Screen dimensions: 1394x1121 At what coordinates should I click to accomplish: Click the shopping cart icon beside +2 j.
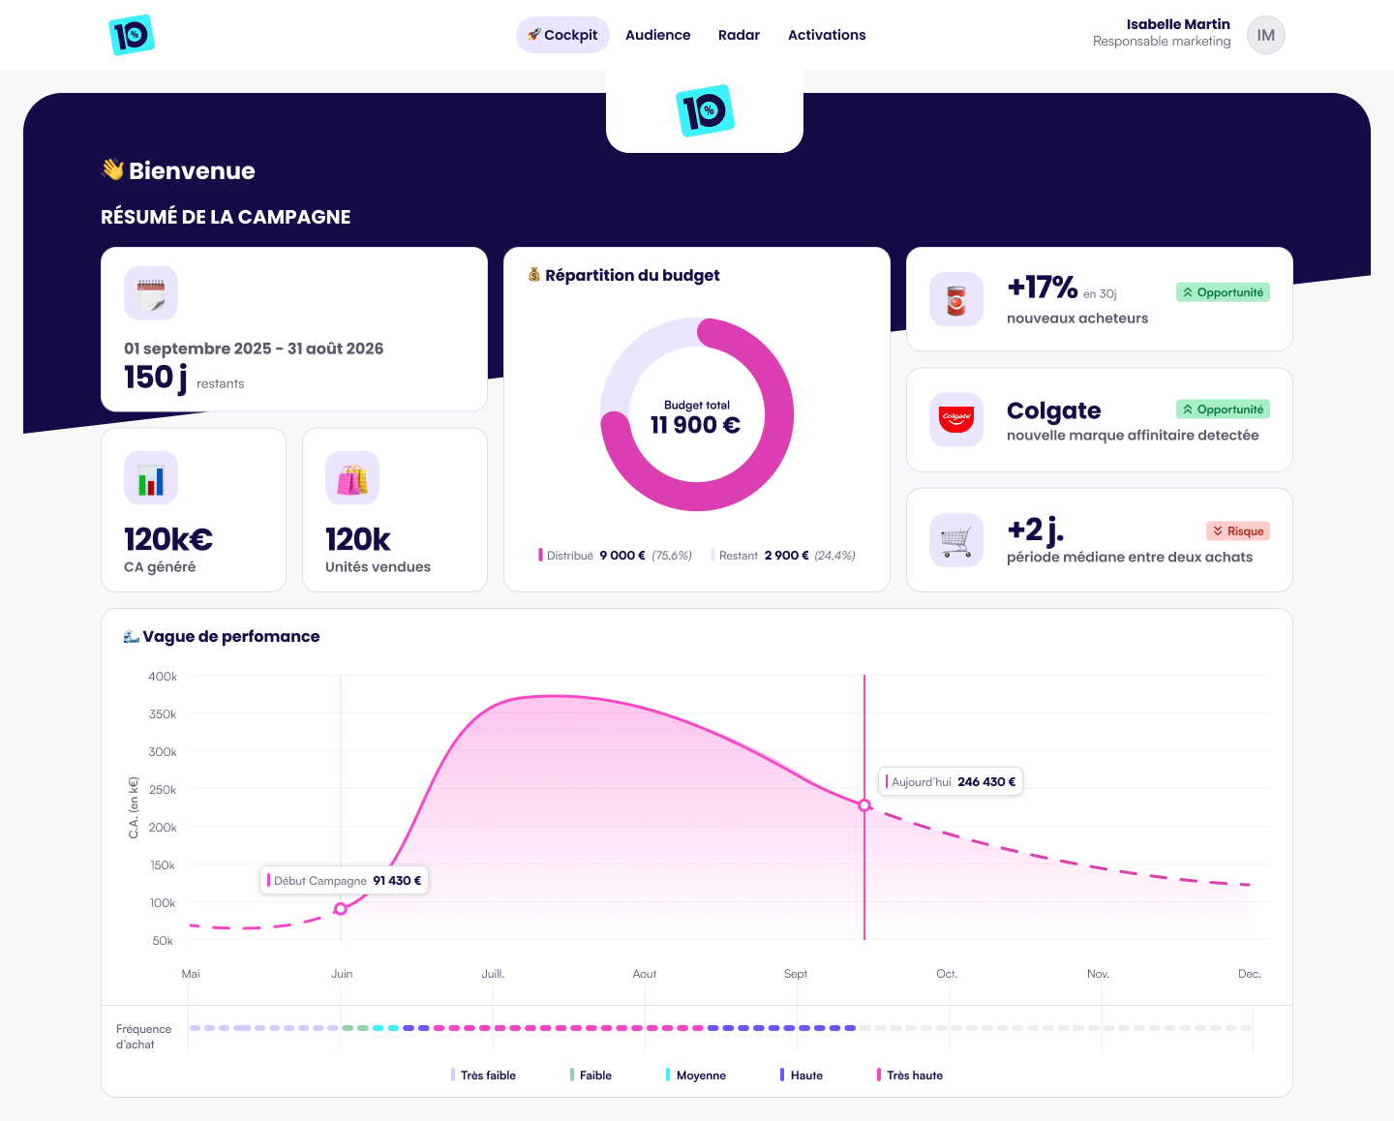coord(956,540)
